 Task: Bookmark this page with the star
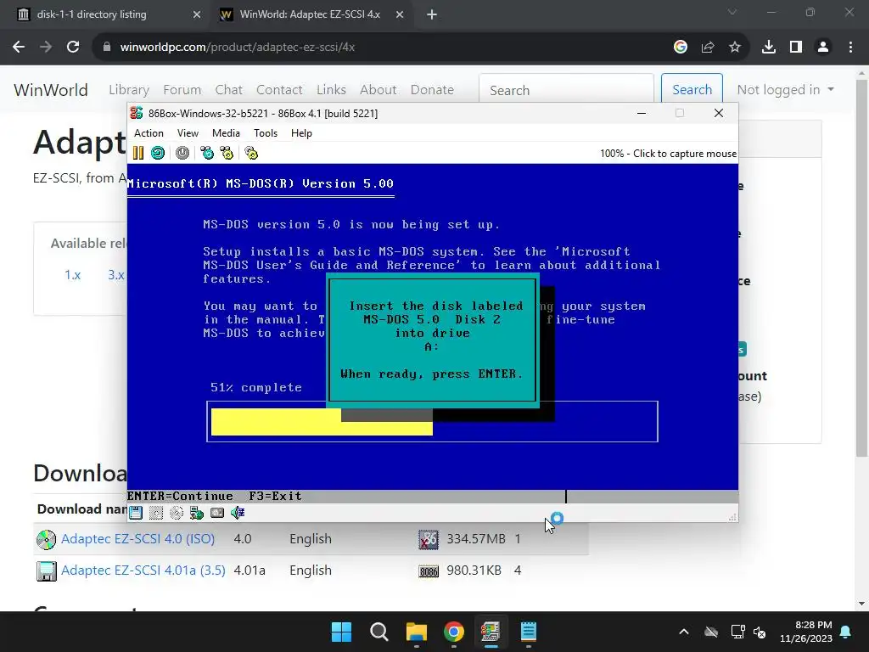735,48
